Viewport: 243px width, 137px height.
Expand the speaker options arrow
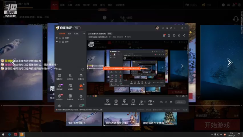(154, 102)
